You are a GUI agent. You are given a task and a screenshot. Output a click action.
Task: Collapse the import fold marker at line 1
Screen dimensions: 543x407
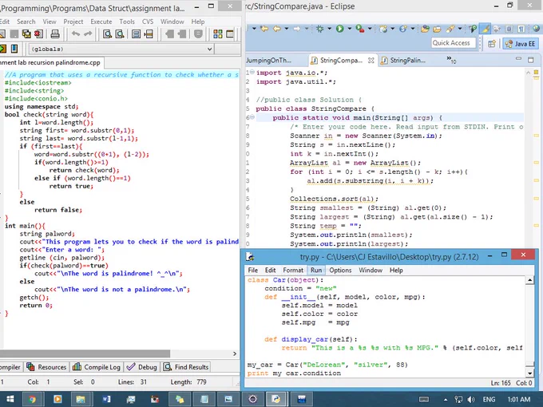[252, 73]
